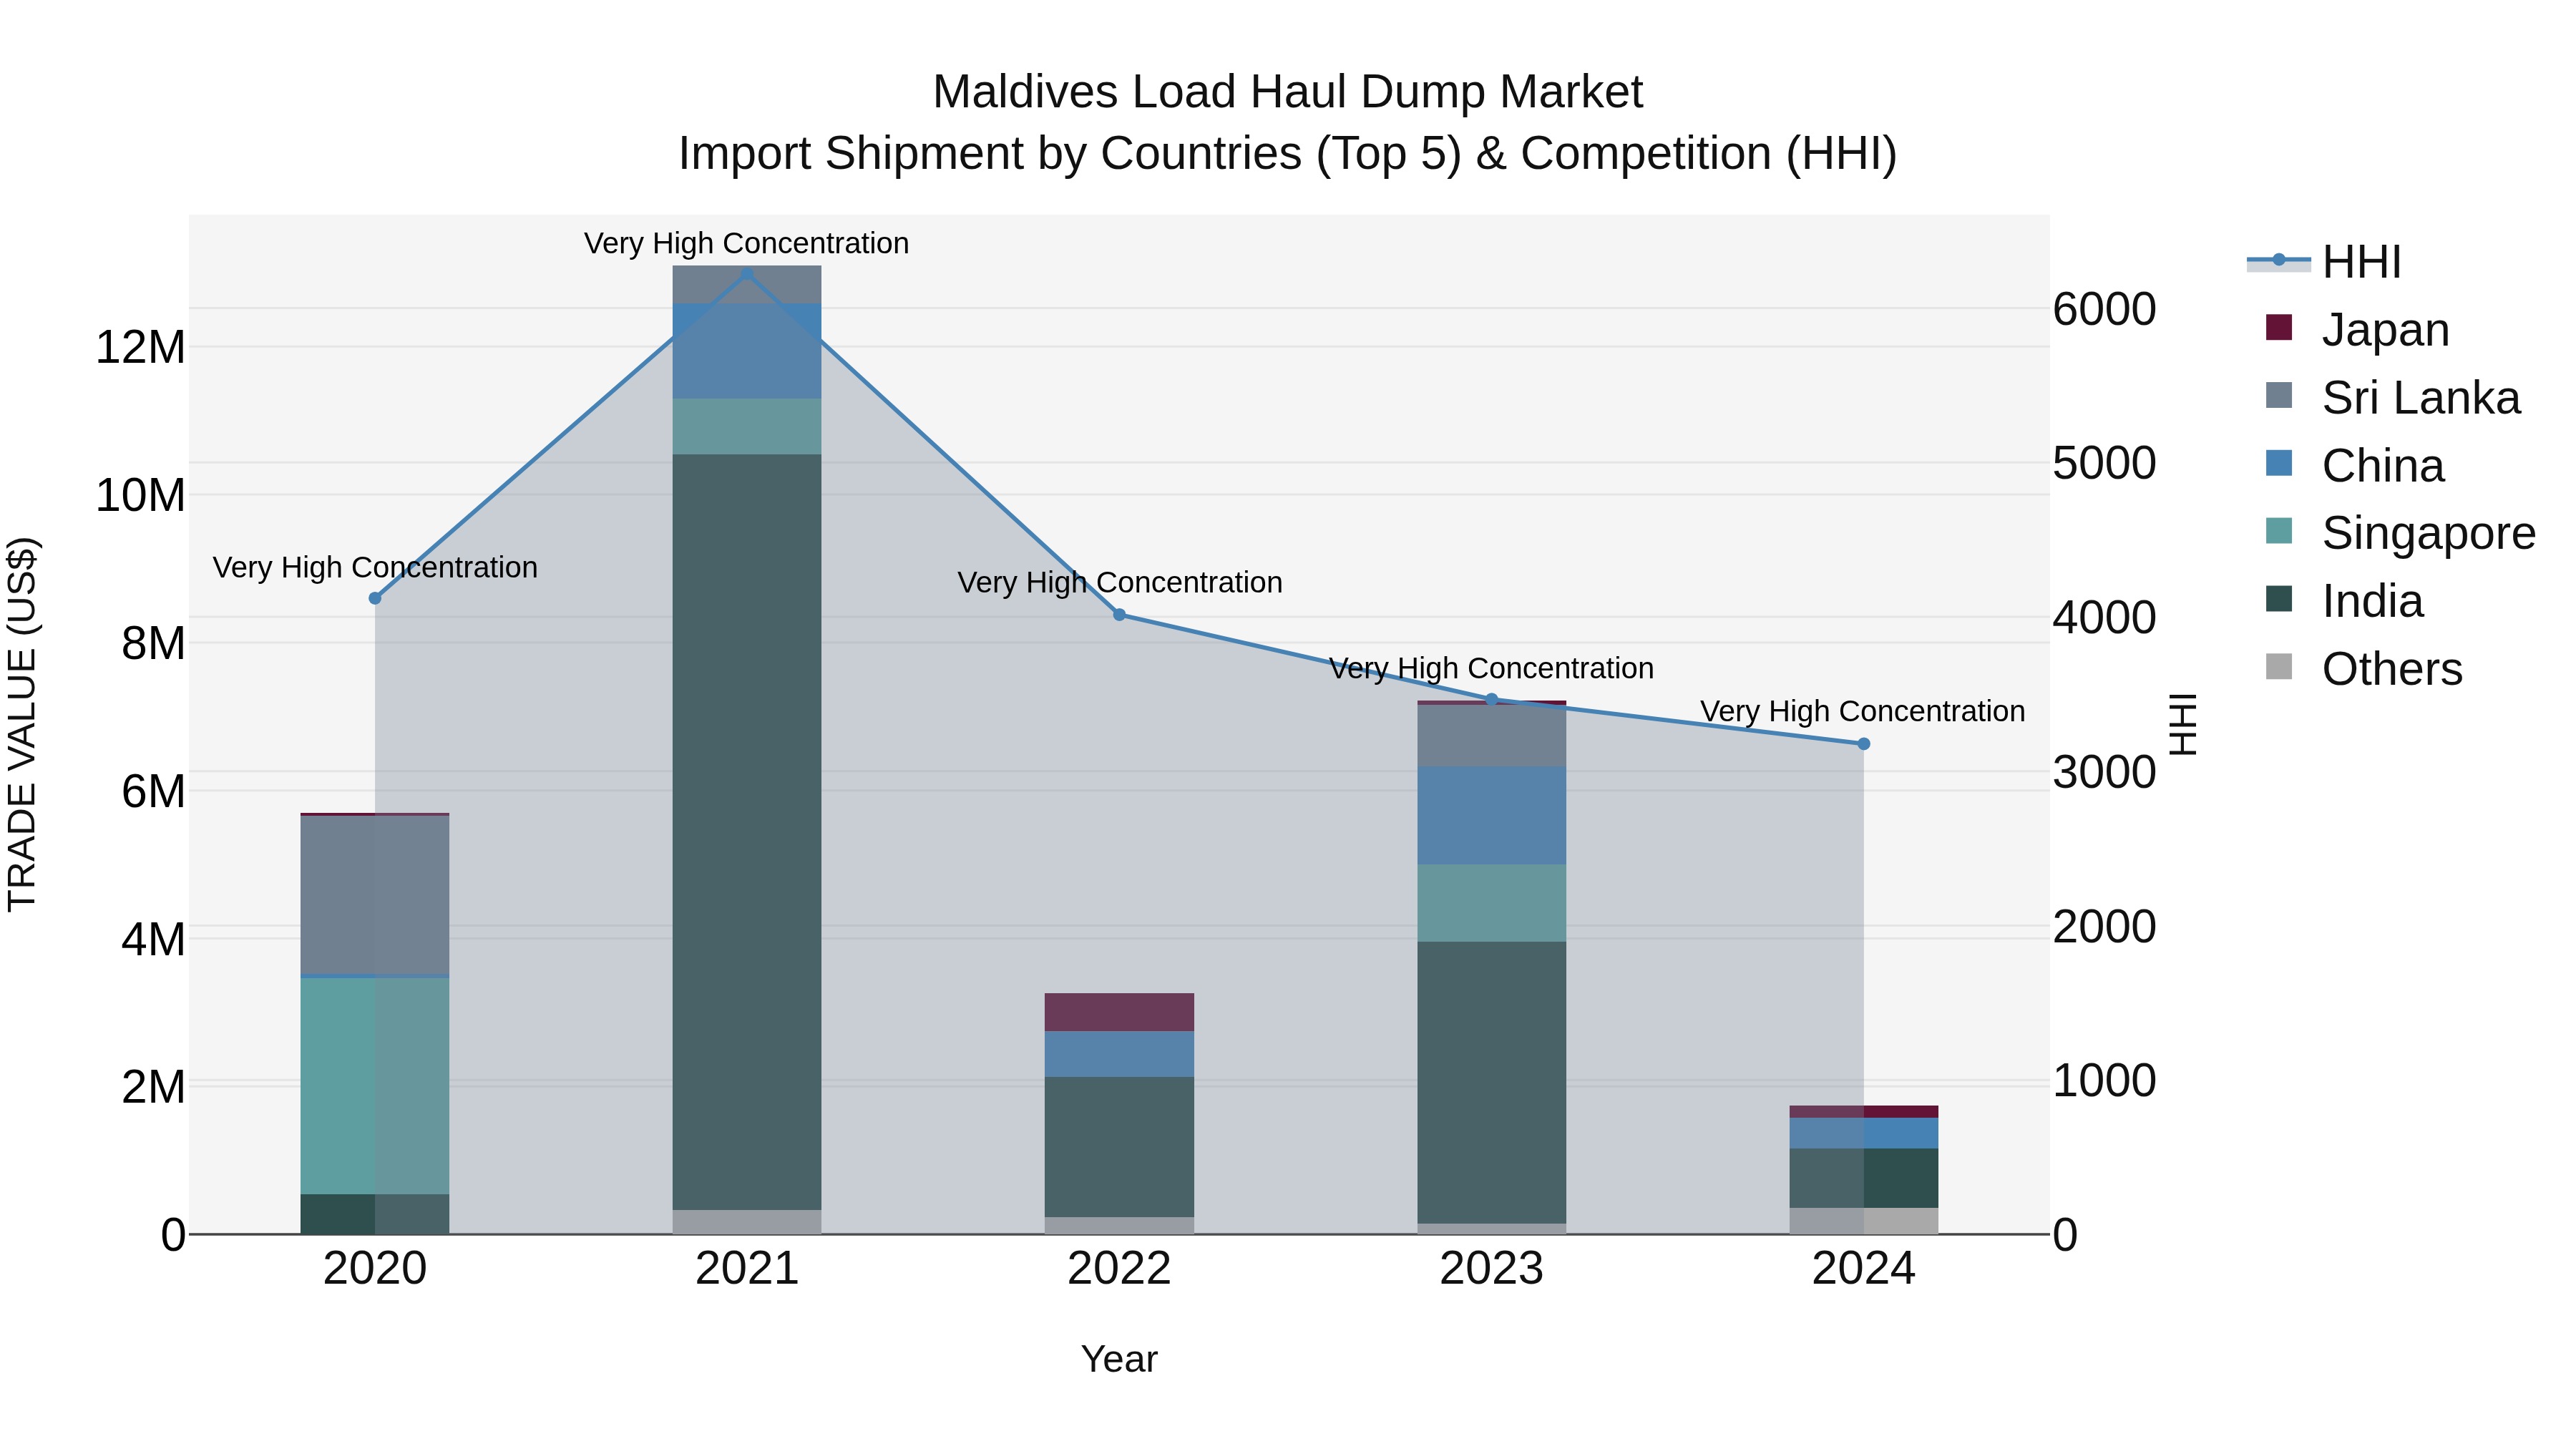The image size is (2576, 1449).
Task: Select the 2023 HHI data point
Action: pyautogui.click(x=1492, y=699)
